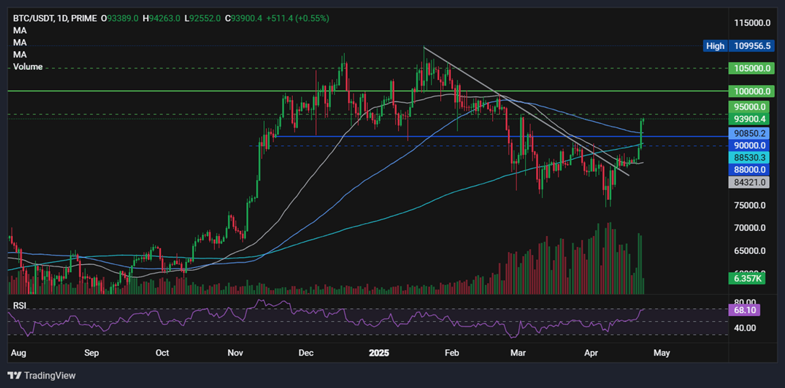Select the 84321.0 gray price label
Viewport: 785px width, 388px height.
pyautogui.click(x=749, y=182)
